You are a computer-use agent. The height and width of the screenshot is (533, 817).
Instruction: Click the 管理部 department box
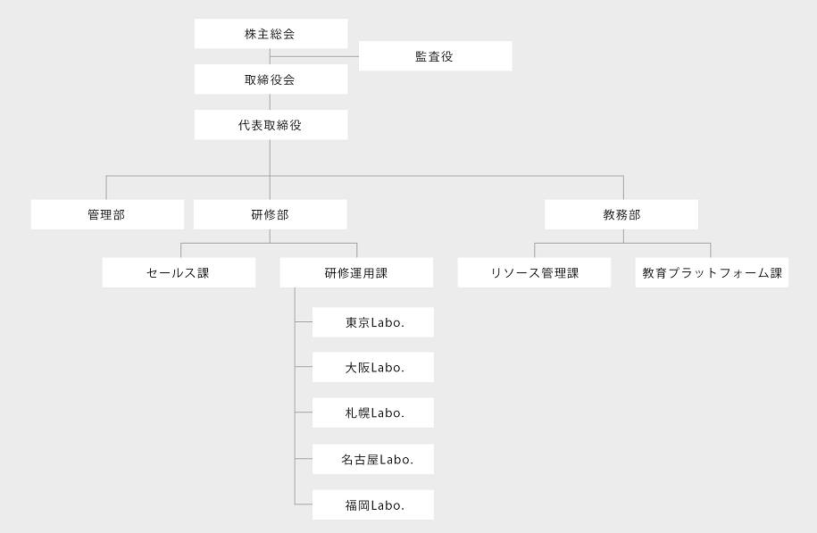pos(107,214)
